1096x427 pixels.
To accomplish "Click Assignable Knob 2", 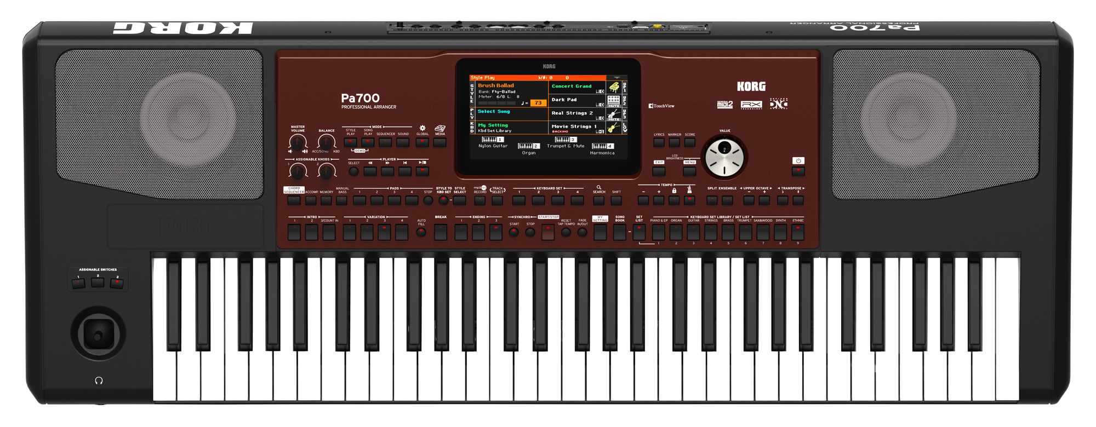I will pyautogui.click(x=327, y=171).
